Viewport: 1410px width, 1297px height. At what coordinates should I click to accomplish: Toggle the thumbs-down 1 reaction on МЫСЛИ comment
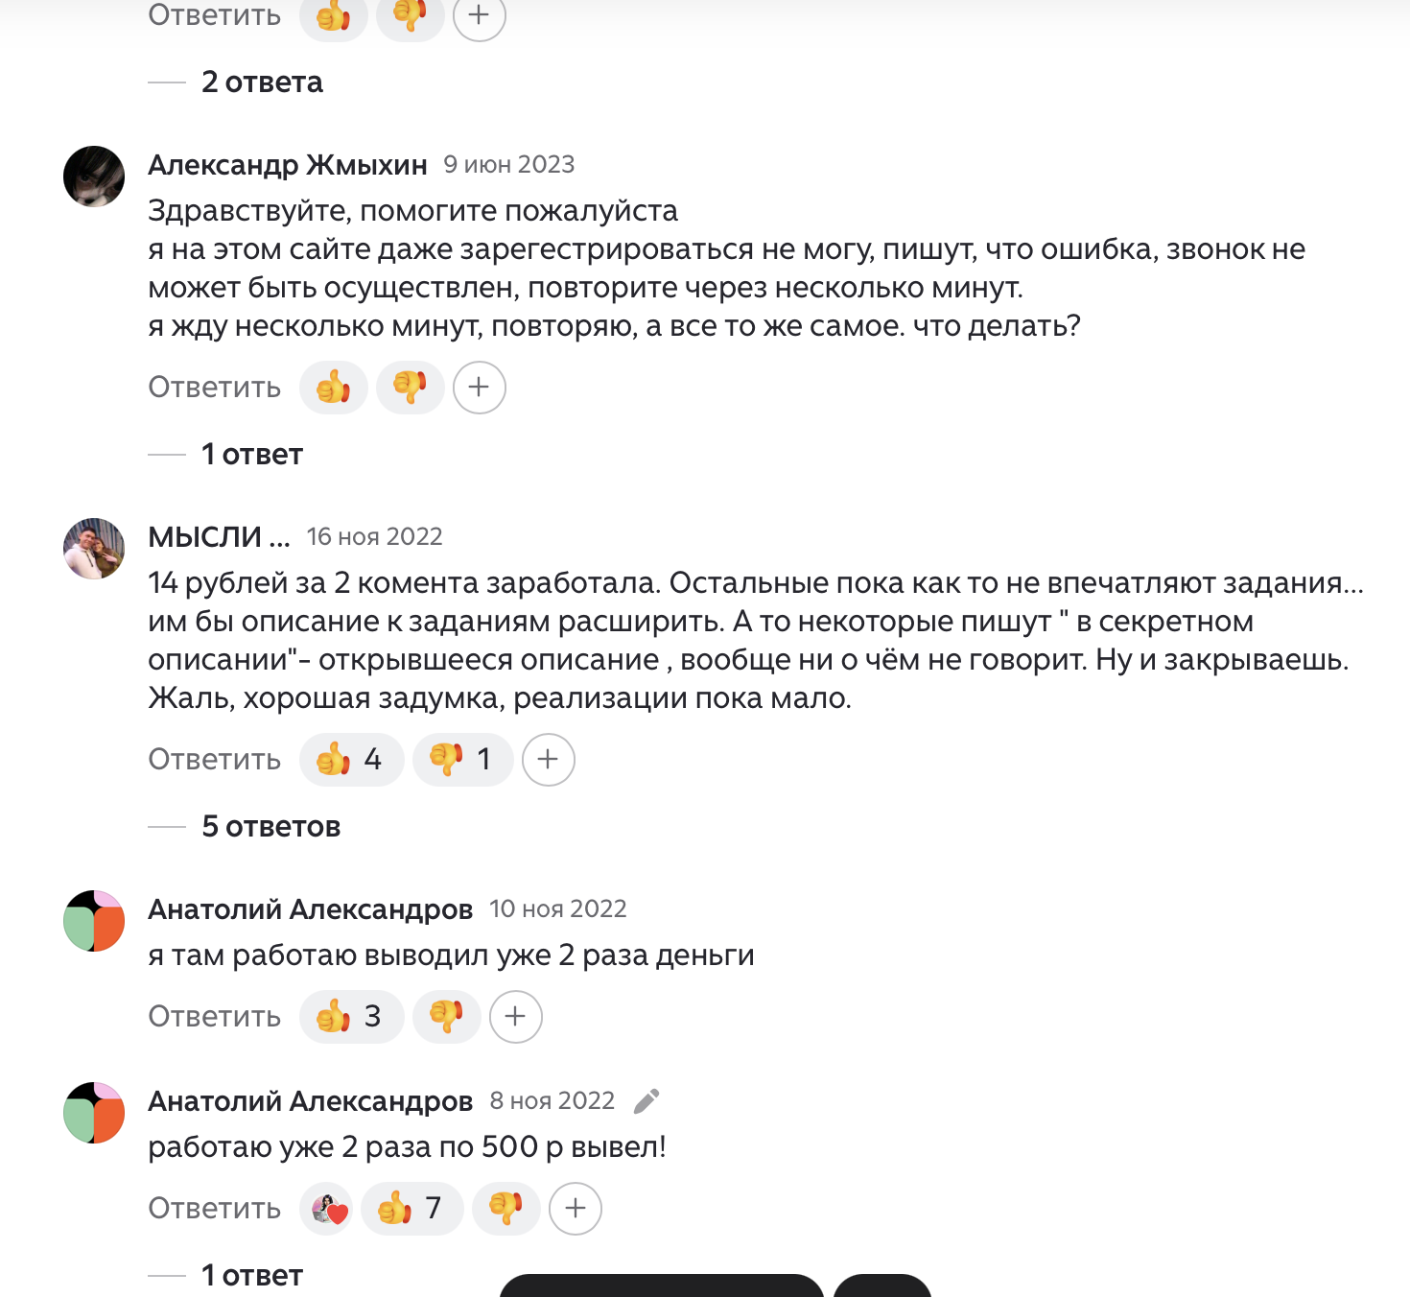[461, 759]
